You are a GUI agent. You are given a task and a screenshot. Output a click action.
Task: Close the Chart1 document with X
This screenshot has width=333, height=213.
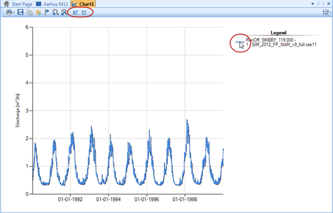(329, 3)
